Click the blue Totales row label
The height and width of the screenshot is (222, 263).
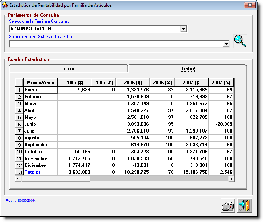click(32, 172)
